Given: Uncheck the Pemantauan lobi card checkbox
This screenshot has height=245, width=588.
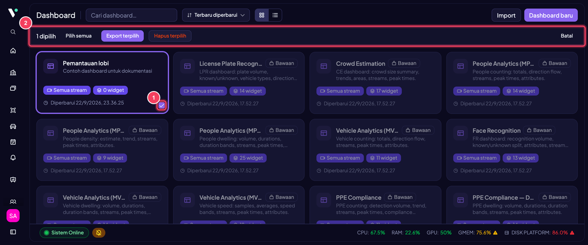Looking at the screenshot, I should [x=162, y=105].
